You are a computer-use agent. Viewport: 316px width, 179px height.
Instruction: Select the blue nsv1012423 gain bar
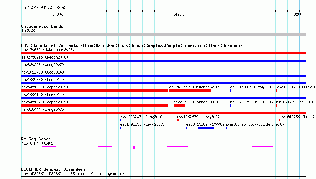163,76
